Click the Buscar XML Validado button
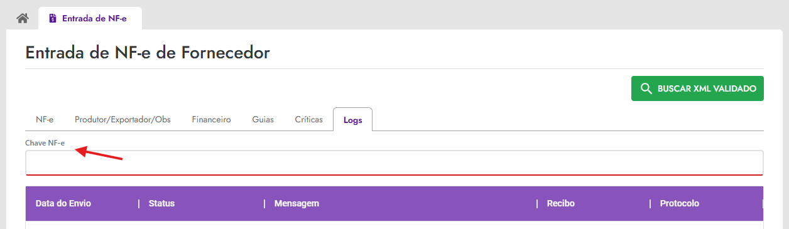Image resolution: width=789 pixels, height=229 pixels. pyautogui.click(x=697, y=88)
